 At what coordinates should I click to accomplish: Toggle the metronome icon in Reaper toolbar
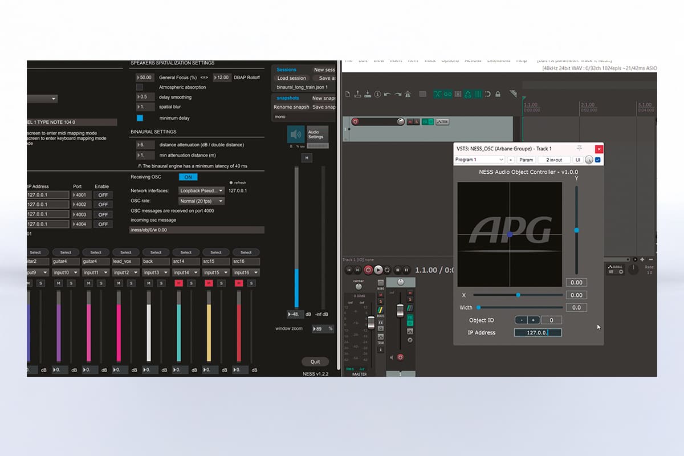[x=408, y=94]
